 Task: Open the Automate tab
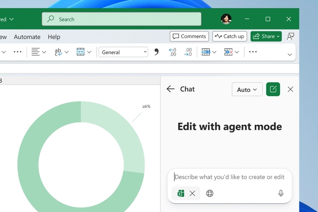(27, 37)
